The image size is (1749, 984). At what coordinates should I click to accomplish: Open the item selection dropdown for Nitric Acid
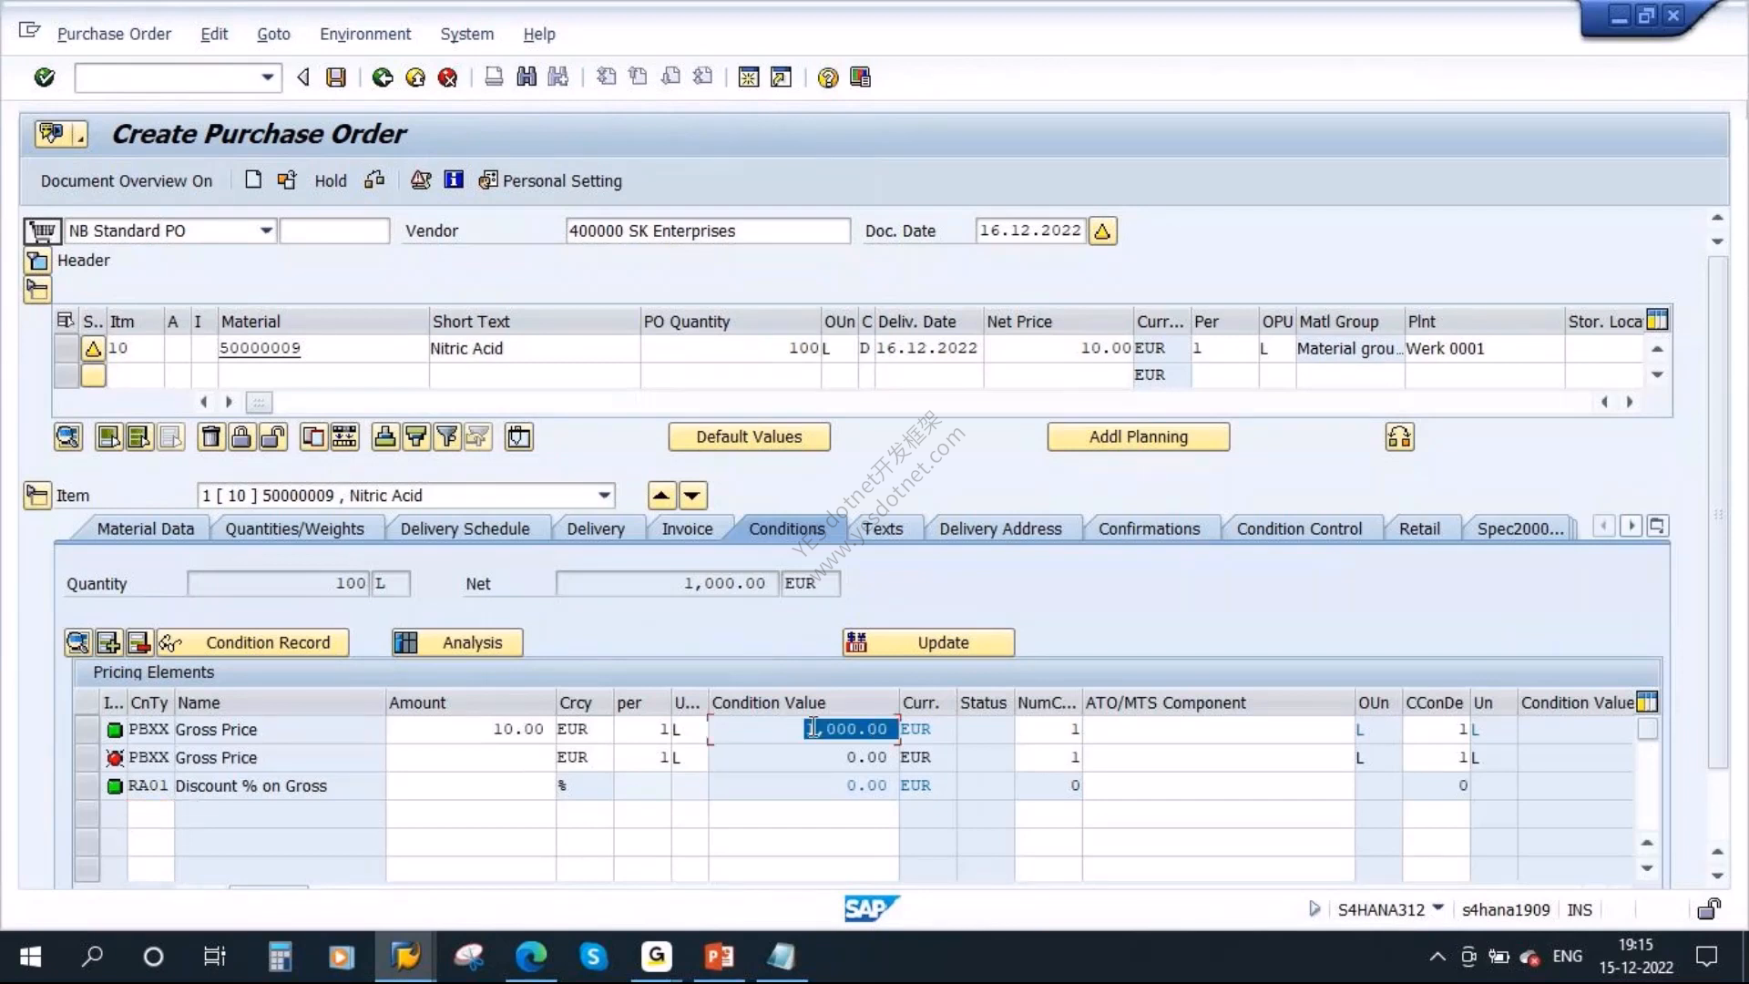tap(604, 496)
